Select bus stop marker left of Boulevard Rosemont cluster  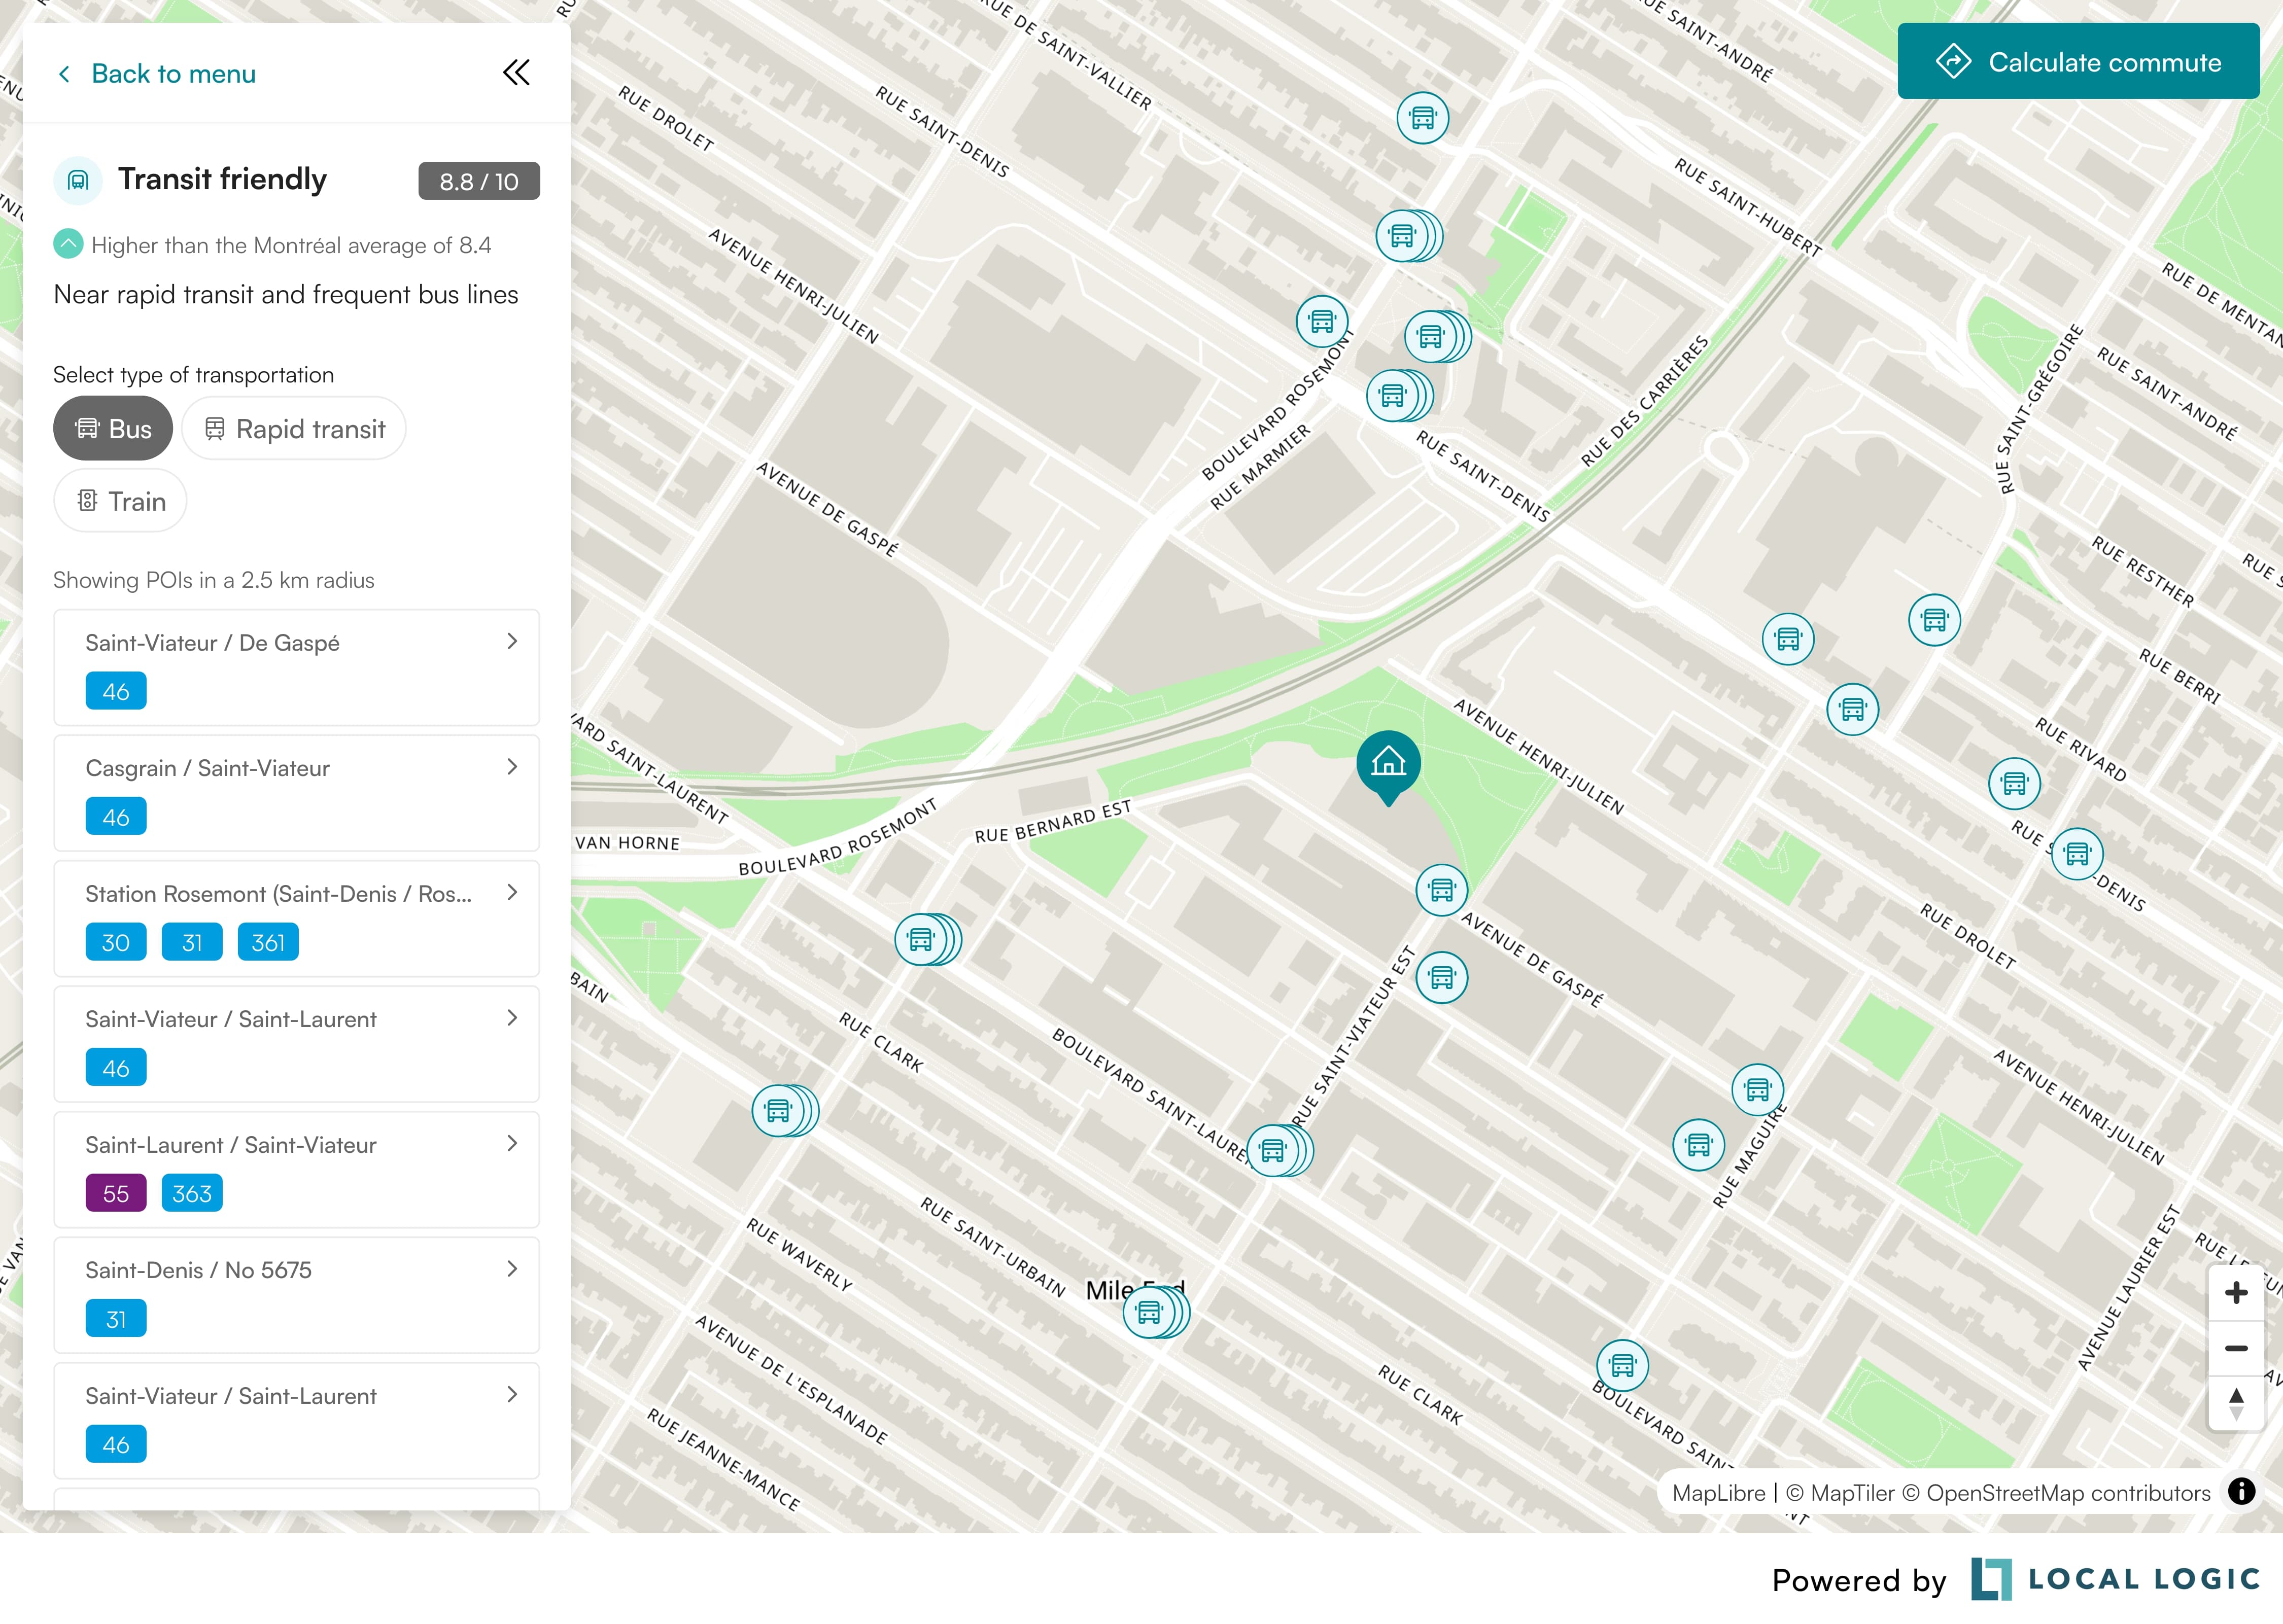(x=1322, y=321)
